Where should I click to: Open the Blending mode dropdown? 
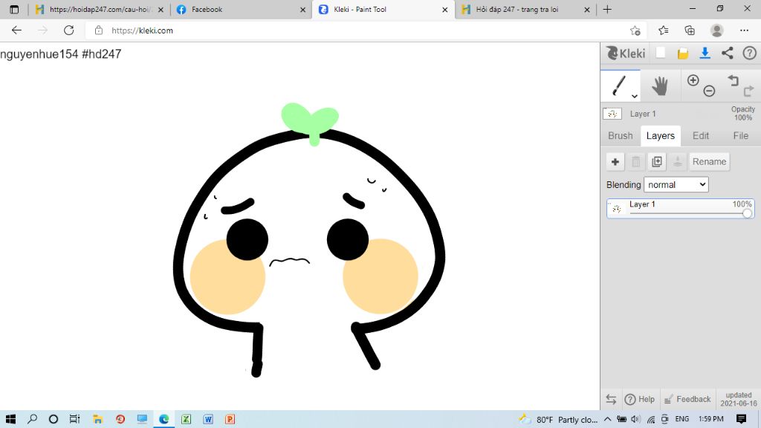[676, 184]
